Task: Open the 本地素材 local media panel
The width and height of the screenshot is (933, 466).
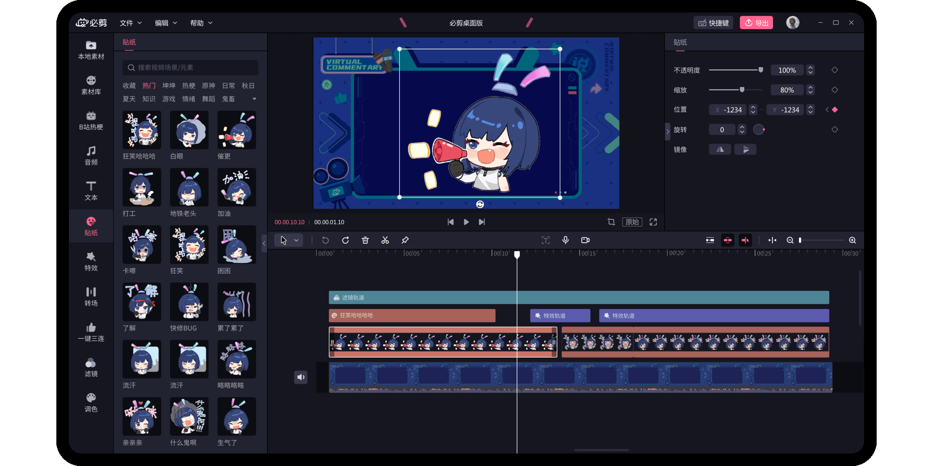Action: click(91, 50)
